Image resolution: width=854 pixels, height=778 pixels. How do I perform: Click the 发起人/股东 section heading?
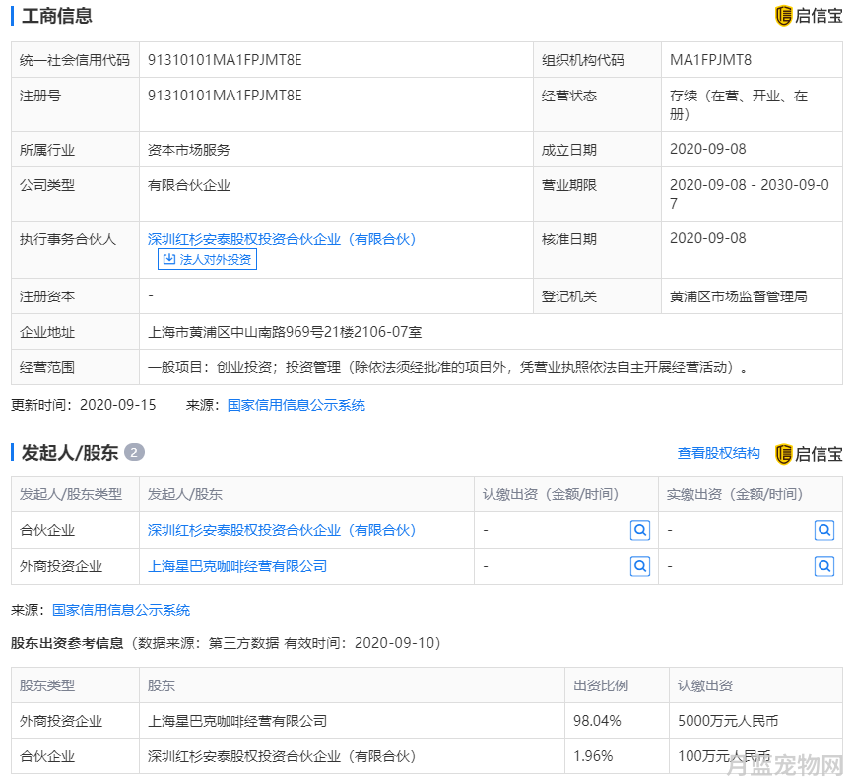click(70, 453)
